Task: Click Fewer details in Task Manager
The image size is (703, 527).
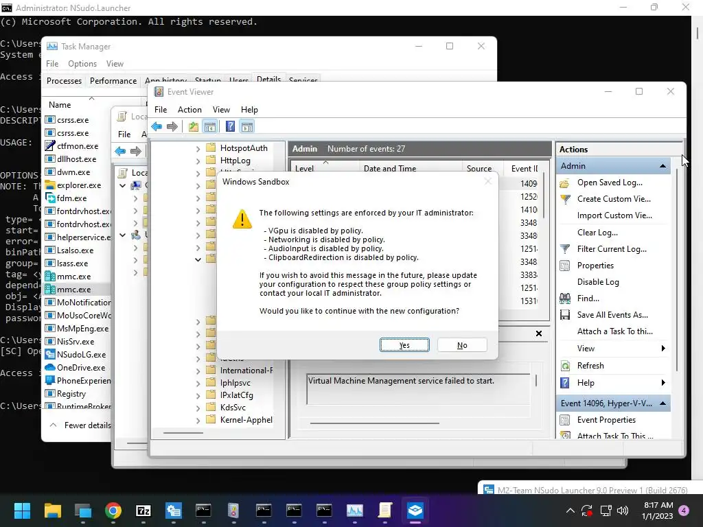Action: pyautogui.click(x=81, y=425)
